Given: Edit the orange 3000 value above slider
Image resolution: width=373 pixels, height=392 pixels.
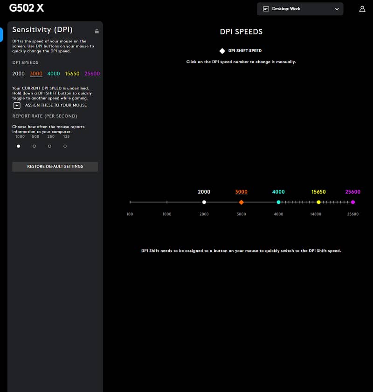Looking at the screenshot, I should 242,192.
